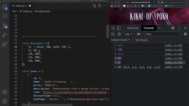Click 'const games' on line 40
Viewport: 189px width, 106px height.
click(30, 71)
